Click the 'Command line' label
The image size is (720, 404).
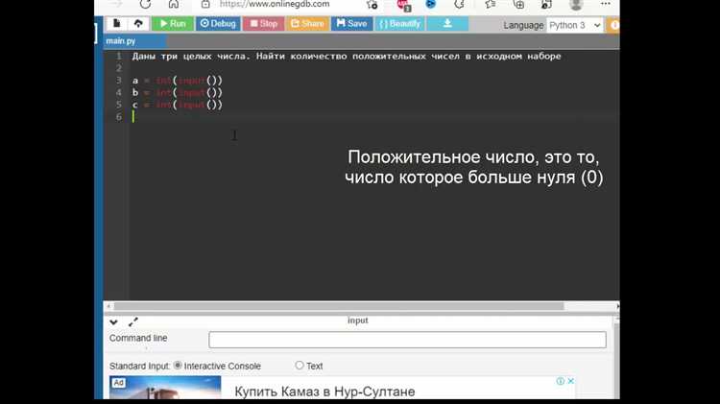[x=138, y=338]
